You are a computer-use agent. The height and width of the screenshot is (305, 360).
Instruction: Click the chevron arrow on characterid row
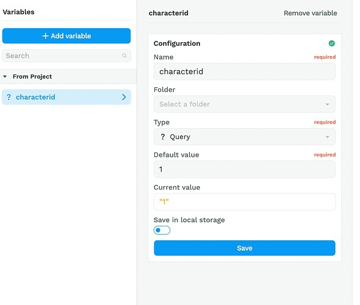(x=124, y=97)
